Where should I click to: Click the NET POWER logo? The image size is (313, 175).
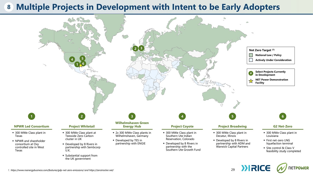tap(293, 168)
